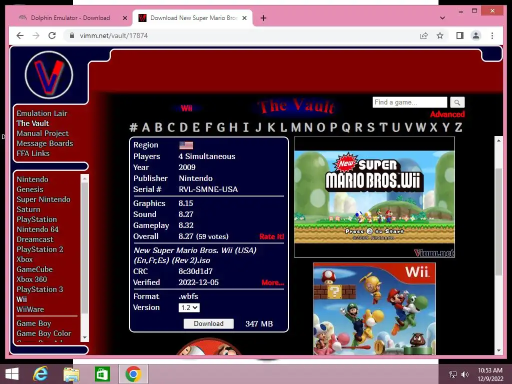Open the Dreamcast vault
This screenshot has height=384, width=512.
point(35,239)
